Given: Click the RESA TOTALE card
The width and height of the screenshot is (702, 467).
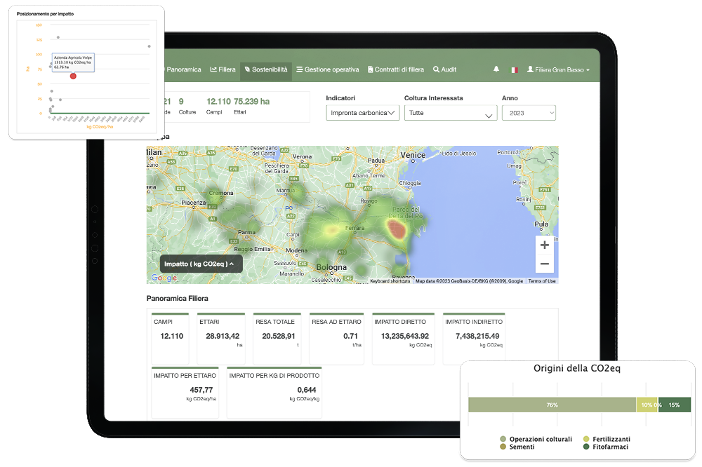Looking at the screenshot, I should tap(277, 339).
